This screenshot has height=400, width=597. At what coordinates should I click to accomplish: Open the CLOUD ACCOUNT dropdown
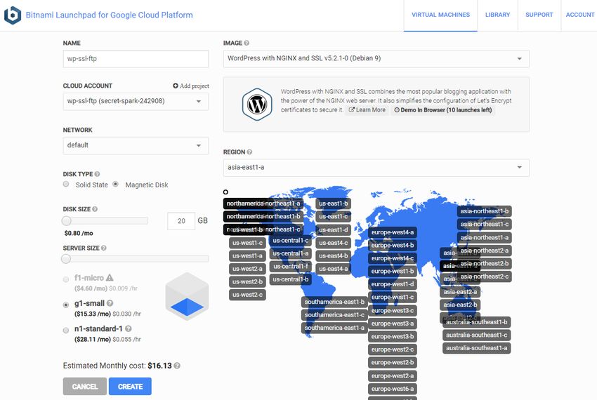(x=136, y=102)
